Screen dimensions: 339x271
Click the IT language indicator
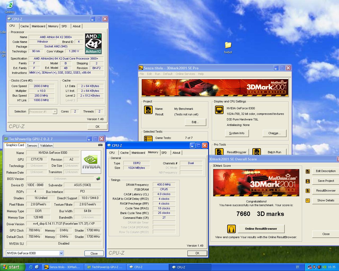[297, 267]
